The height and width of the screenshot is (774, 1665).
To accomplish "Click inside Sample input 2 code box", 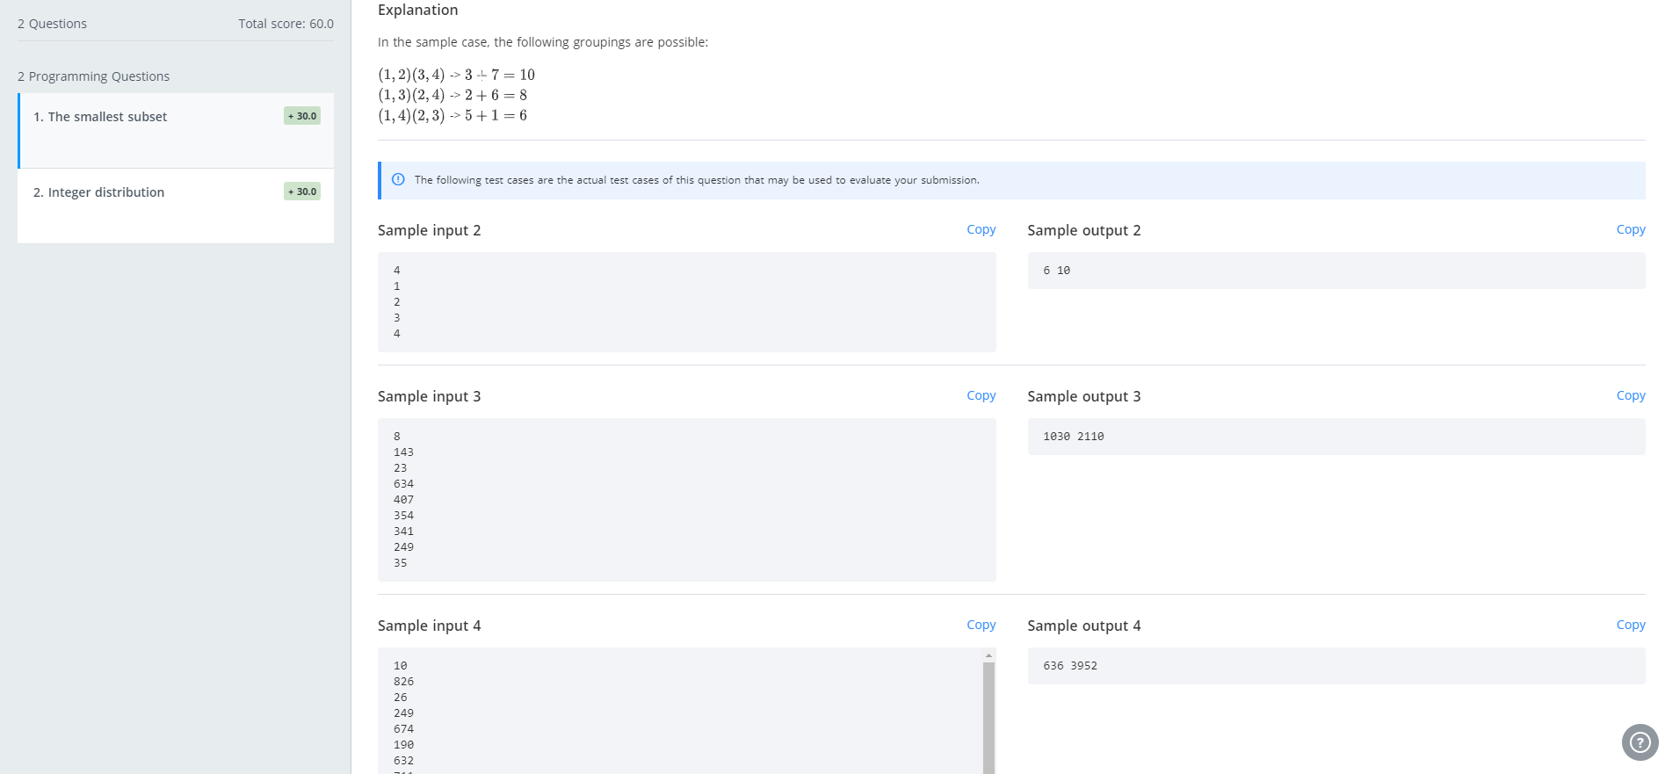I will (687, 302).
